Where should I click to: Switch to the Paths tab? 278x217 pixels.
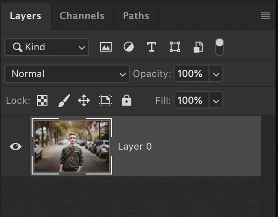click(136, 16)
